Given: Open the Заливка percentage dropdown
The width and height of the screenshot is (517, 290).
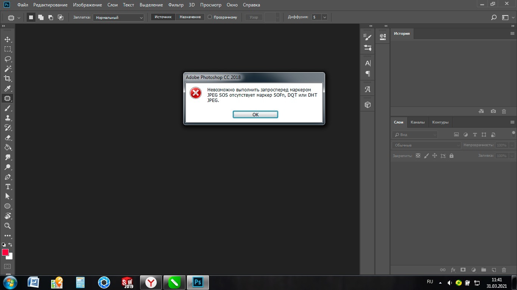Looking at the screenshot, I should click(512, 156).
